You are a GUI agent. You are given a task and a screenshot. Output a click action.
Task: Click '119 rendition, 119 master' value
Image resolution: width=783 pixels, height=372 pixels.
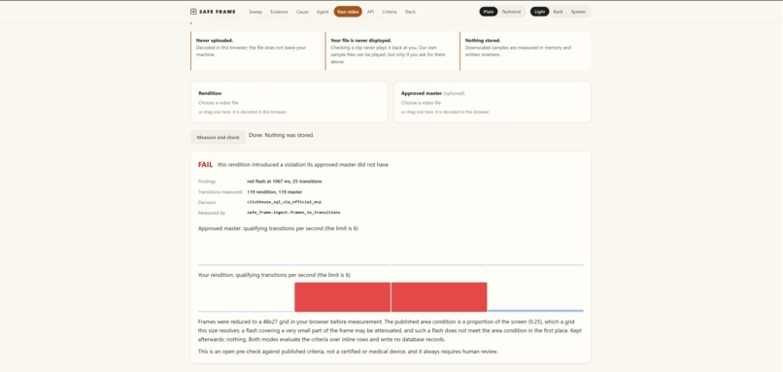(x=274, y=191)
